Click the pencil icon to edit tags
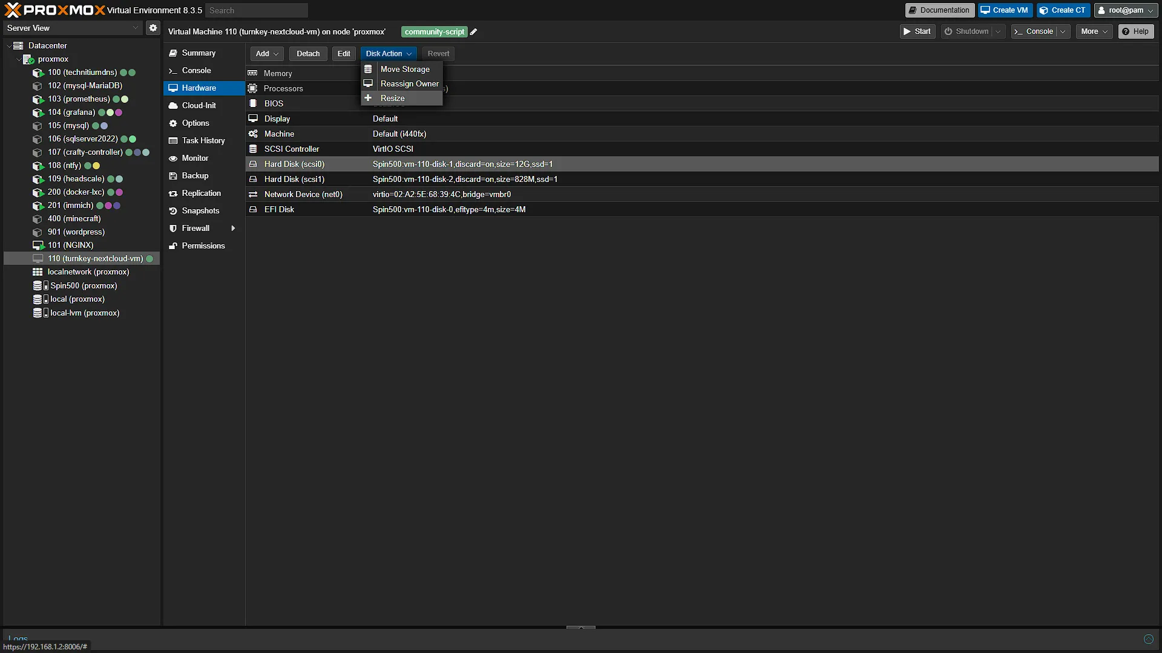Image resolution: width=1162 pixels, height=653 pixels. [x=474, y=32]
